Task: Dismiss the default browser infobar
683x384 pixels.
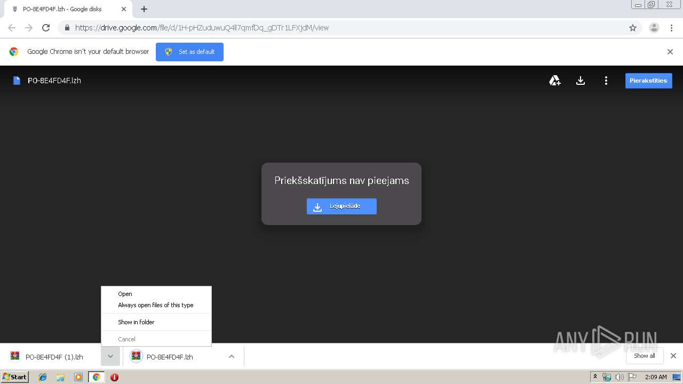Action: [x=670, y=52]
